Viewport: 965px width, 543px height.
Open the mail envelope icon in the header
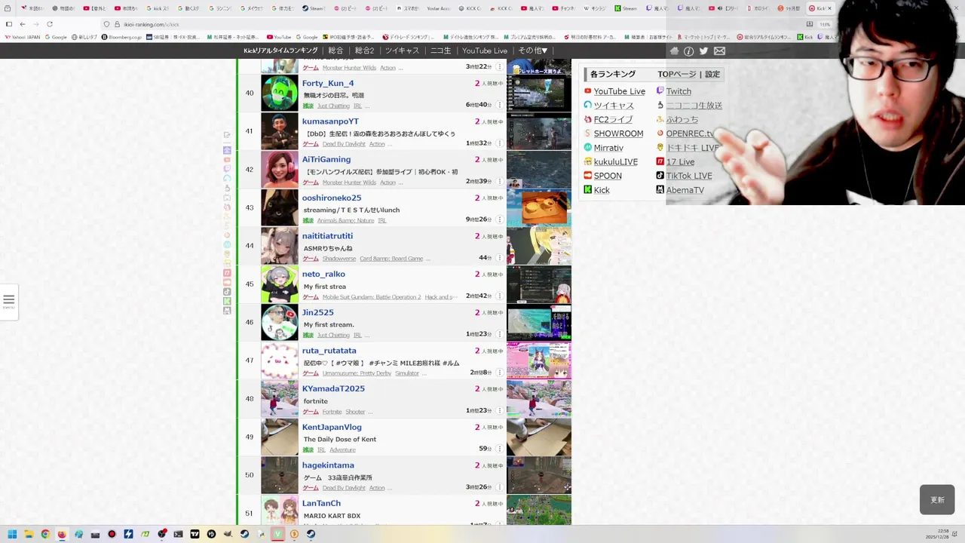(719, 51)
